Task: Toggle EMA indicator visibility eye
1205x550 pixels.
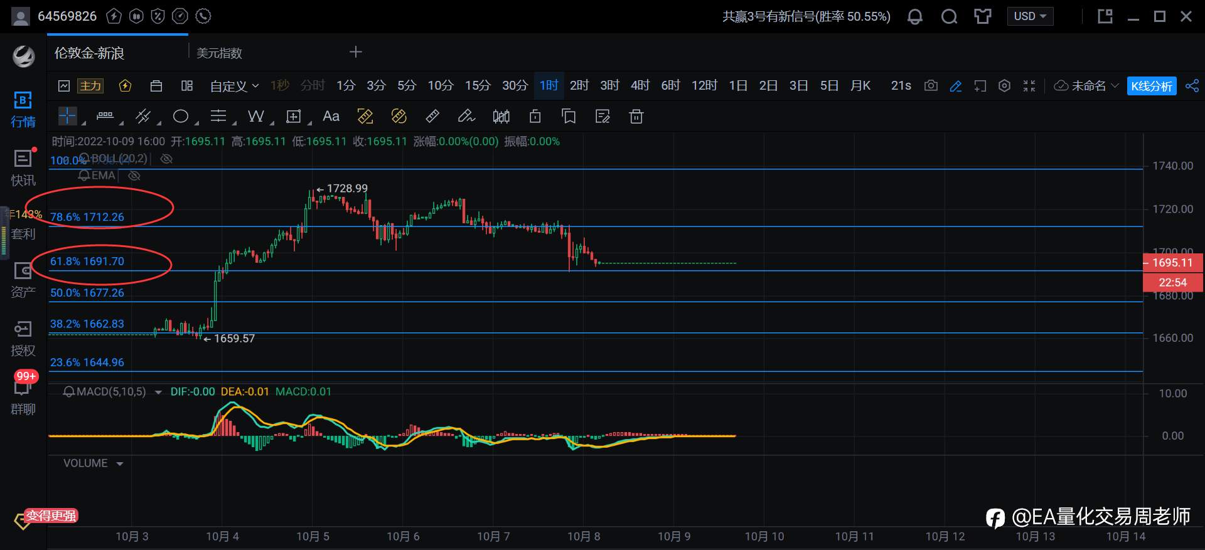Action: [x=134, y=176]
